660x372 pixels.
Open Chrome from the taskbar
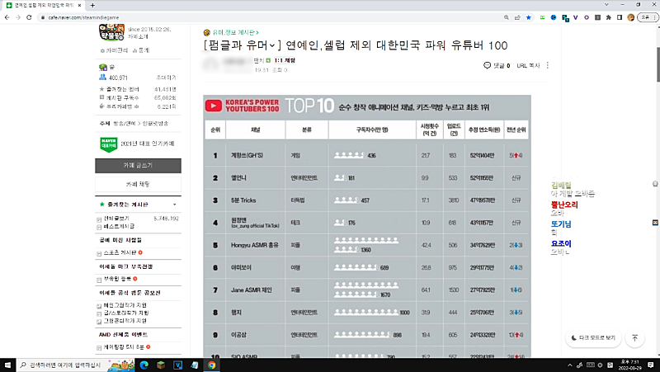[211, 365]
